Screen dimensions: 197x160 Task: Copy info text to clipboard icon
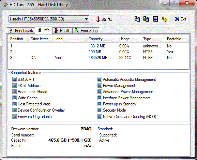[137, 19]
